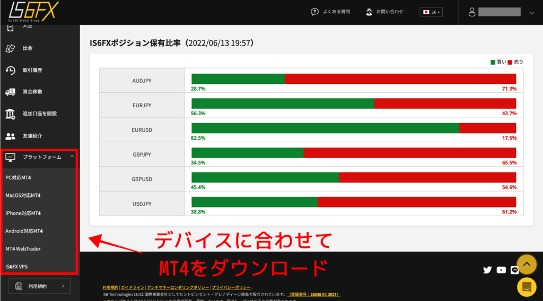Click the contact support headset icon
The height and width of the screenshot is (301, 543).
(x=369, y=12)
